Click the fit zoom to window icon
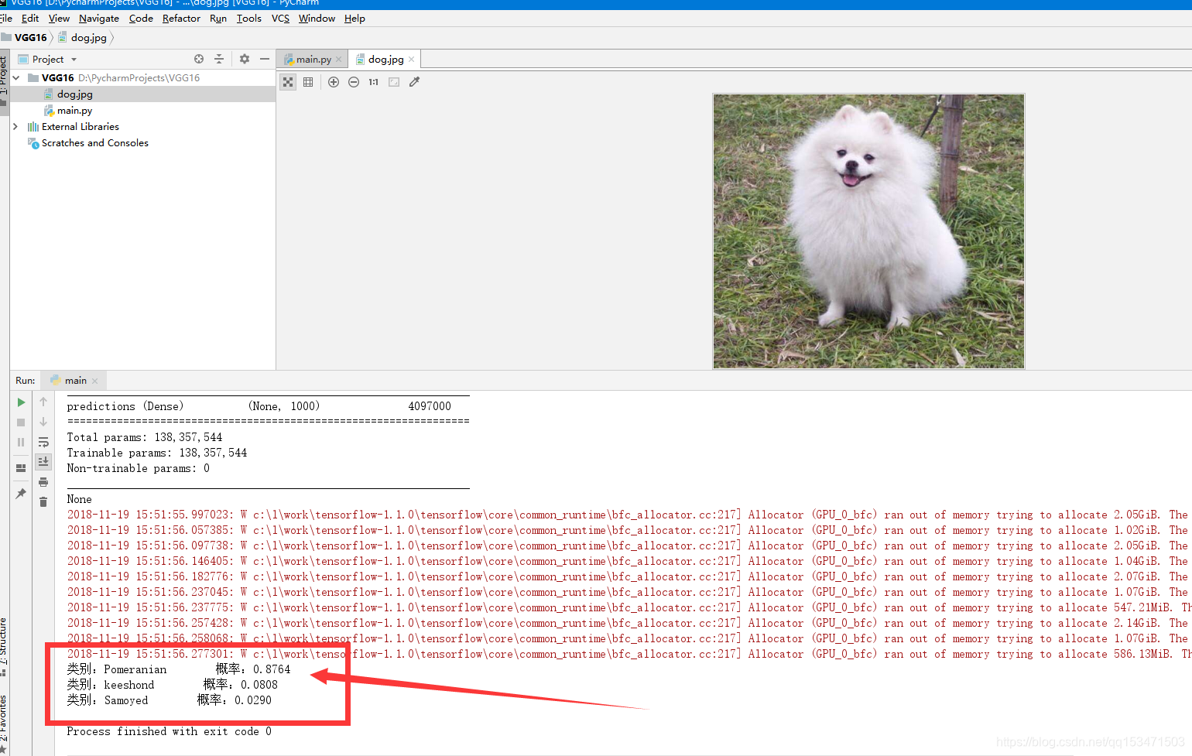 394,82
